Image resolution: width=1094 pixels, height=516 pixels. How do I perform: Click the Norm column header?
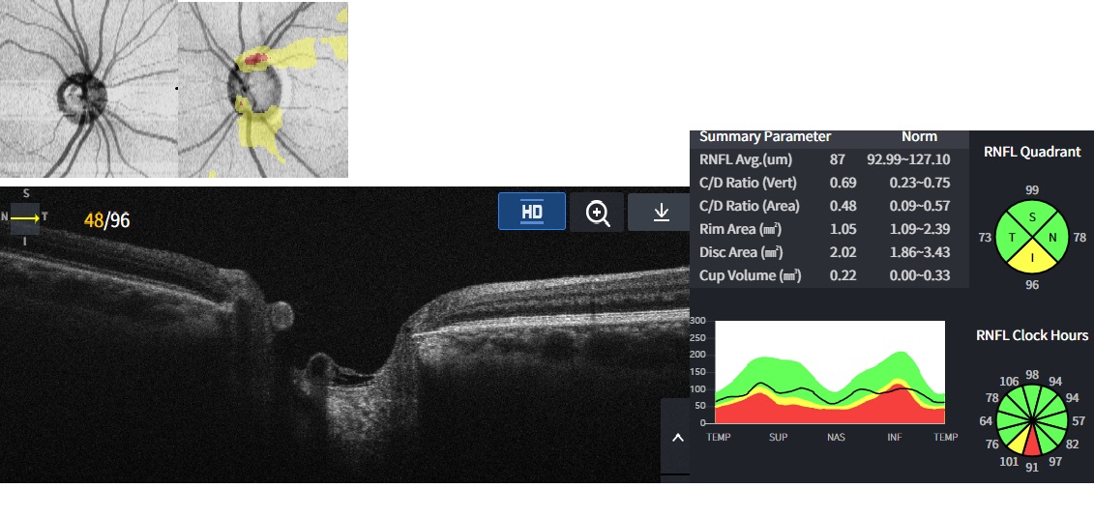point(920,136)
